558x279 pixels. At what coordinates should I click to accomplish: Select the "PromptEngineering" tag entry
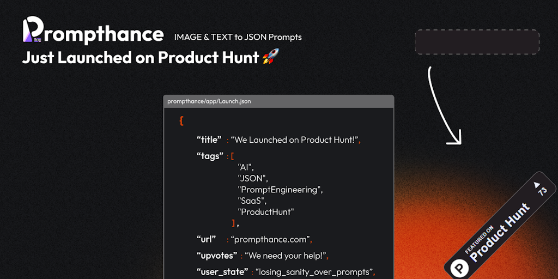(x=280, y=190)
